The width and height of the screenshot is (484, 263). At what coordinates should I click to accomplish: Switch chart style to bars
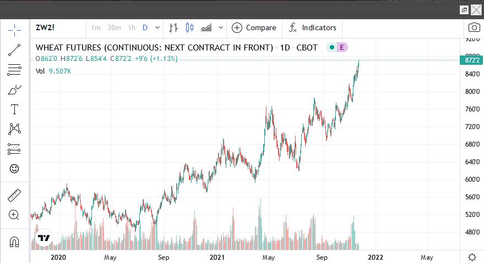click(173, 27)
